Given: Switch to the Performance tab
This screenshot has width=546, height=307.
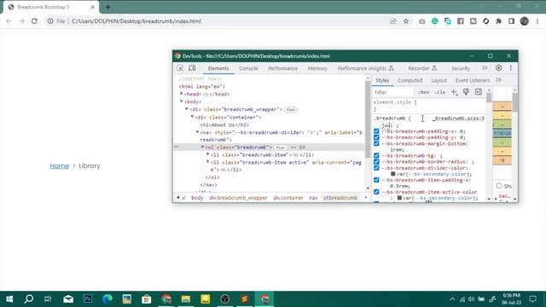Looking at the screenshot, I should [282, 68].
